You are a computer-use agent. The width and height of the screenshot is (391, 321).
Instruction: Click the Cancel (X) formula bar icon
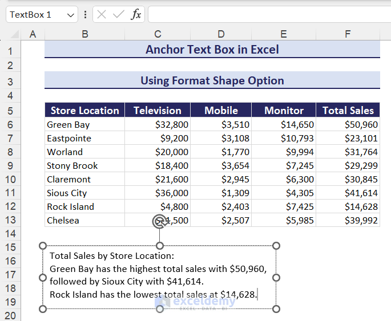click(102, 14)
